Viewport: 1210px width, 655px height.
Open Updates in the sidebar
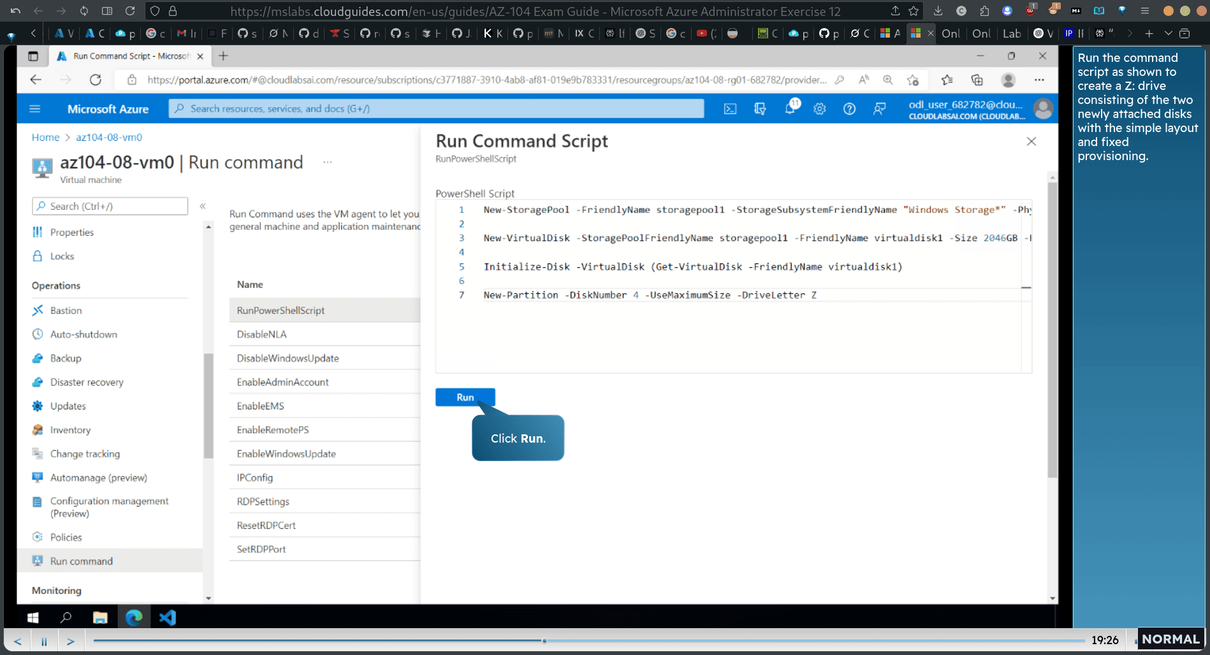[x=68, y=406]
